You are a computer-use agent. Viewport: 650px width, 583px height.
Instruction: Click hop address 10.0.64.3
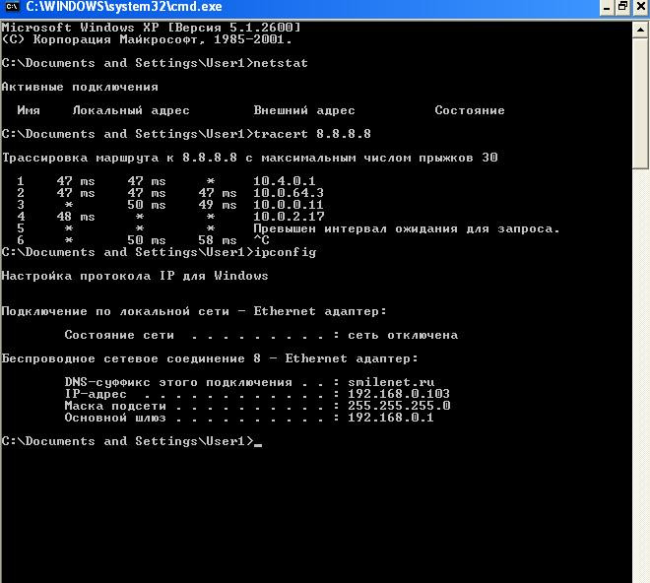(289, 193)
